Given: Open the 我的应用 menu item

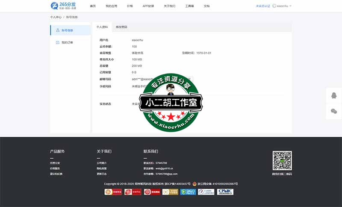Looking at the screenshot, I should pyautogui.click(x=111, y=6).
